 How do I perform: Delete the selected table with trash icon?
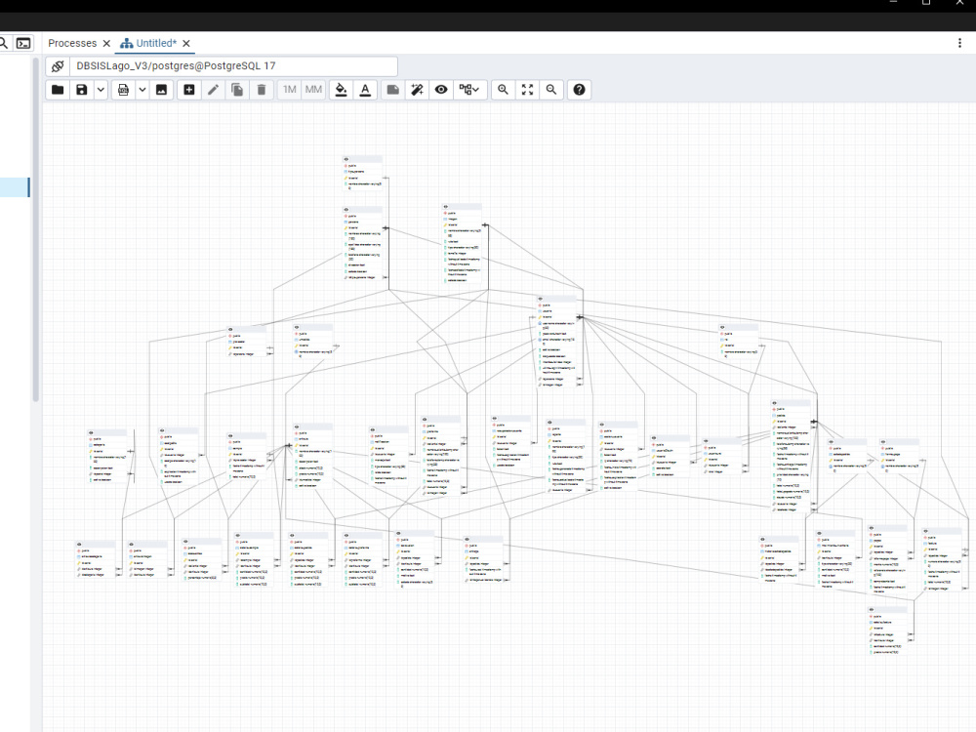(262, 90)
